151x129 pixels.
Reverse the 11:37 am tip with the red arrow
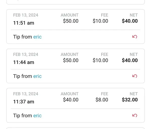(x=135, y=115)
